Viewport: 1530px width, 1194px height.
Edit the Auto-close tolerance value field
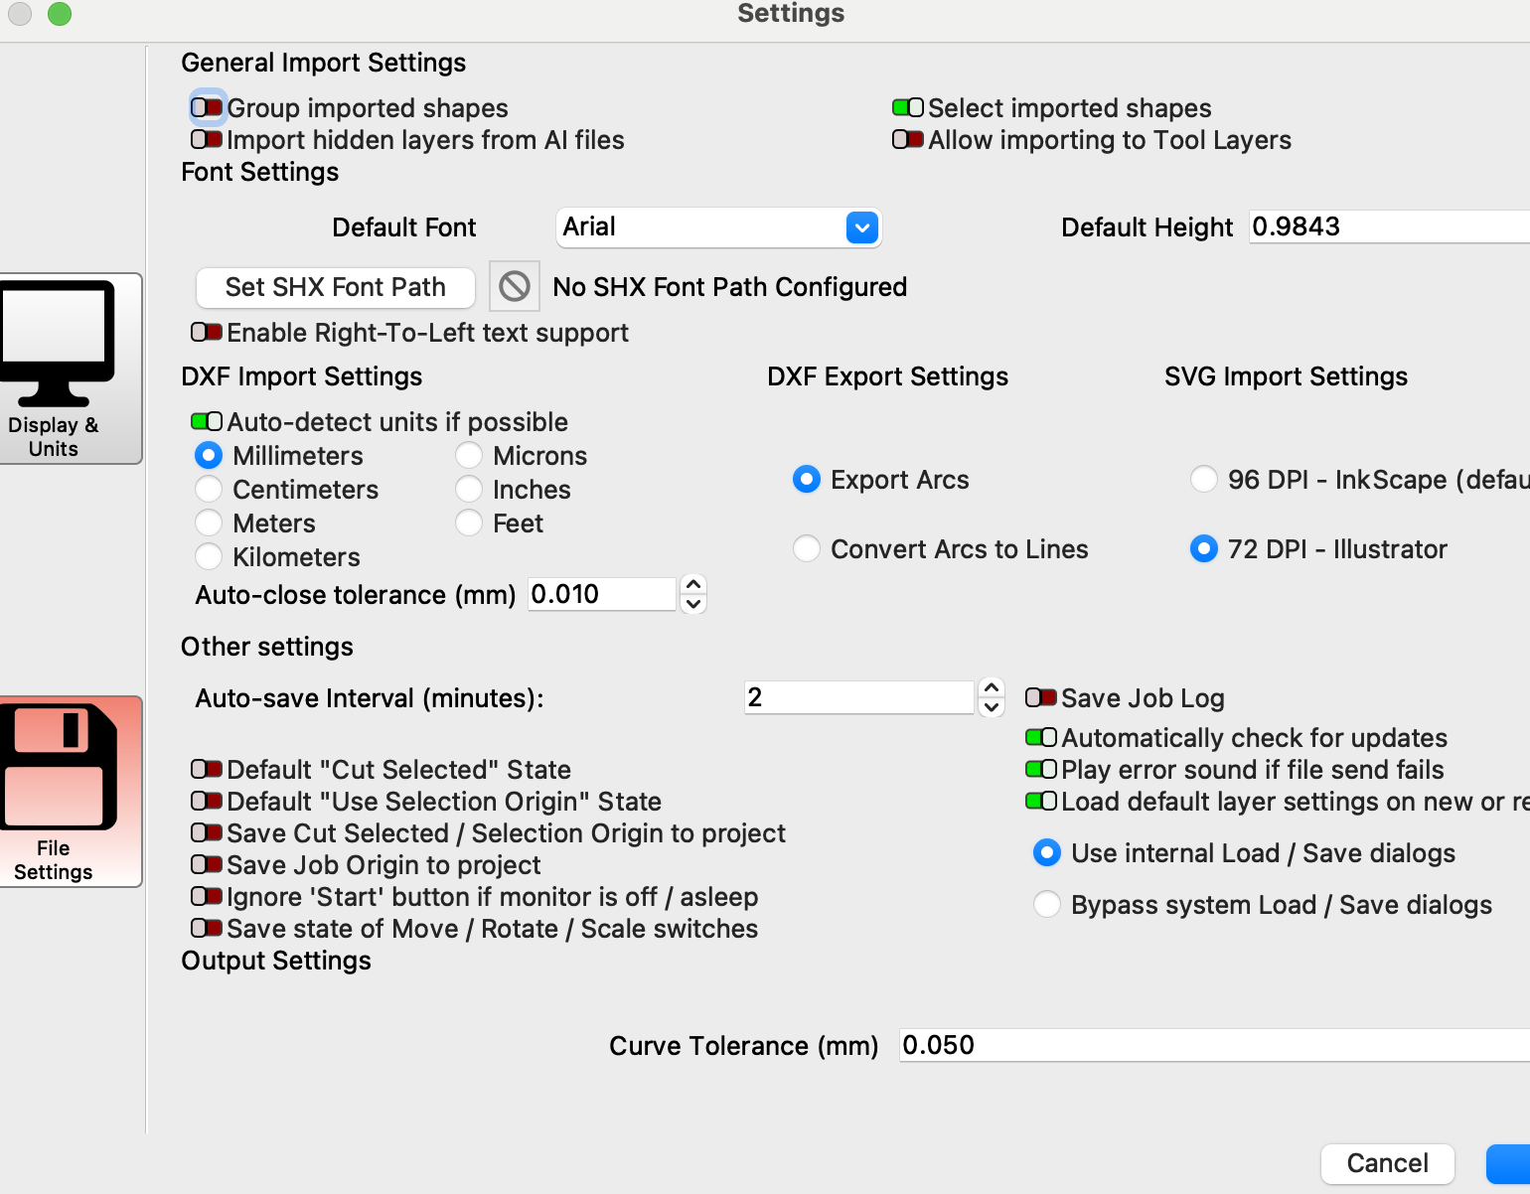[602, 594]
